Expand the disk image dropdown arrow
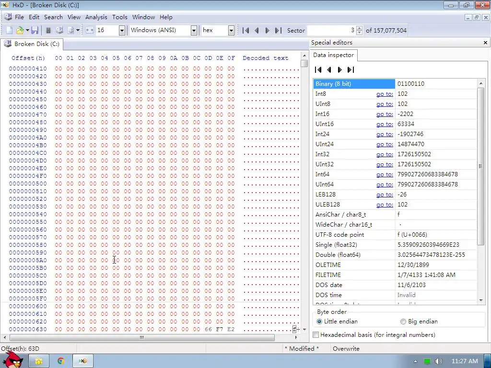The image size is (491, 368). [78, 30]
